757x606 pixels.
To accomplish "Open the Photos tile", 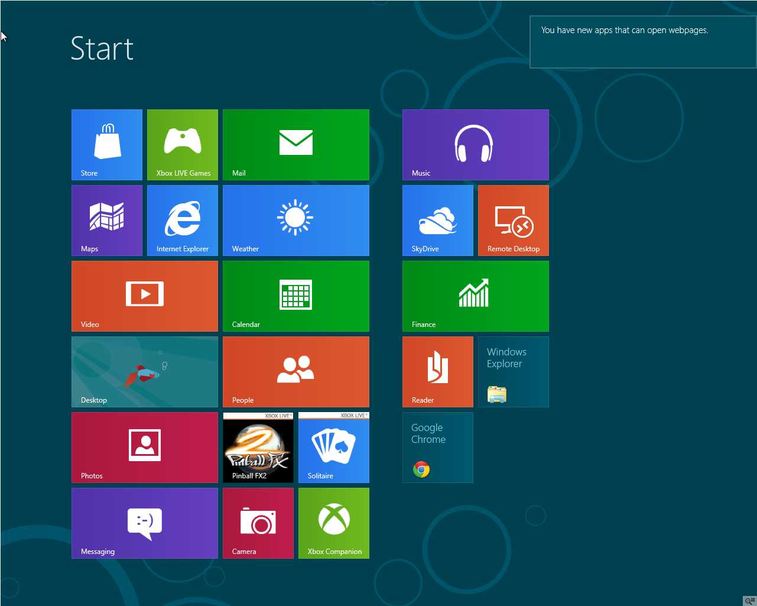I will point(145,448).
